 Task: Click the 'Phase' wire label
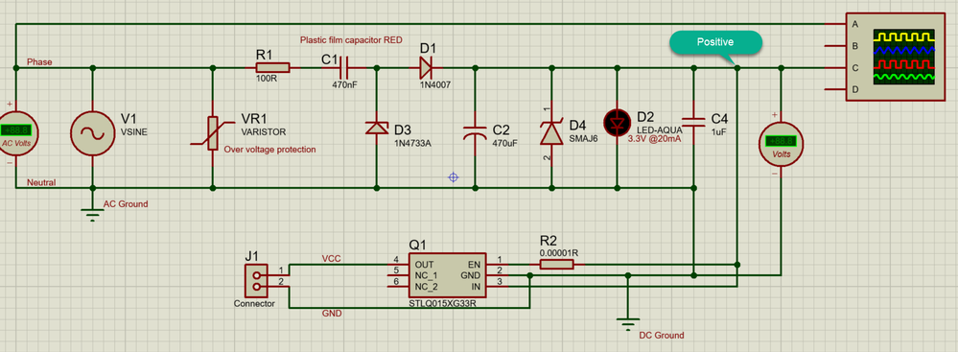point(39,62)
